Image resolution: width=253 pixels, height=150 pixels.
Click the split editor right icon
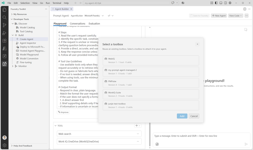[x=245, y=9]
